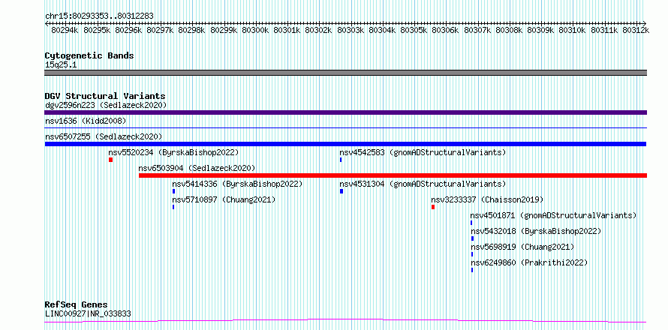
Task: Click the dark purple dgv2596n223 variant bar
Action: (345, 112)
